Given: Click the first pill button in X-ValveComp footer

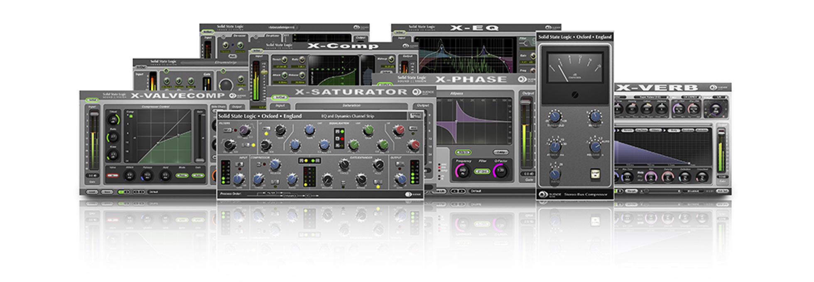Looking at the screenshot, I should pyautogui.click(x=92, y=192).
